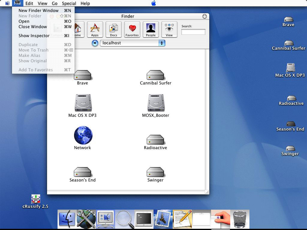
Task: Select the Season's End disk in Finder window
Action: [82, 175]
